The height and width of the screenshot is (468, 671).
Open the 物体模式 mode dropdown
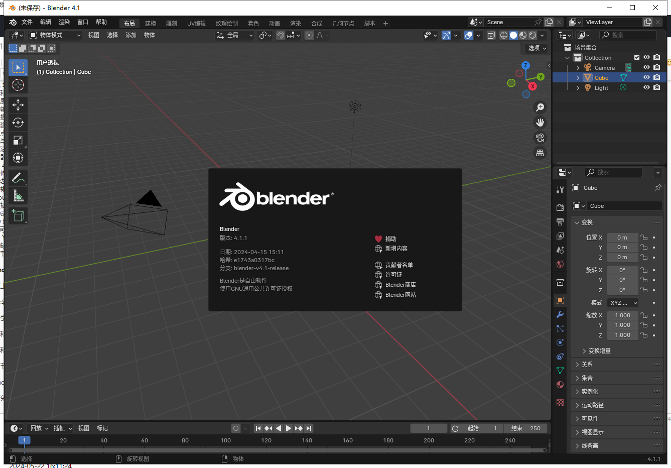click(55, 35)
